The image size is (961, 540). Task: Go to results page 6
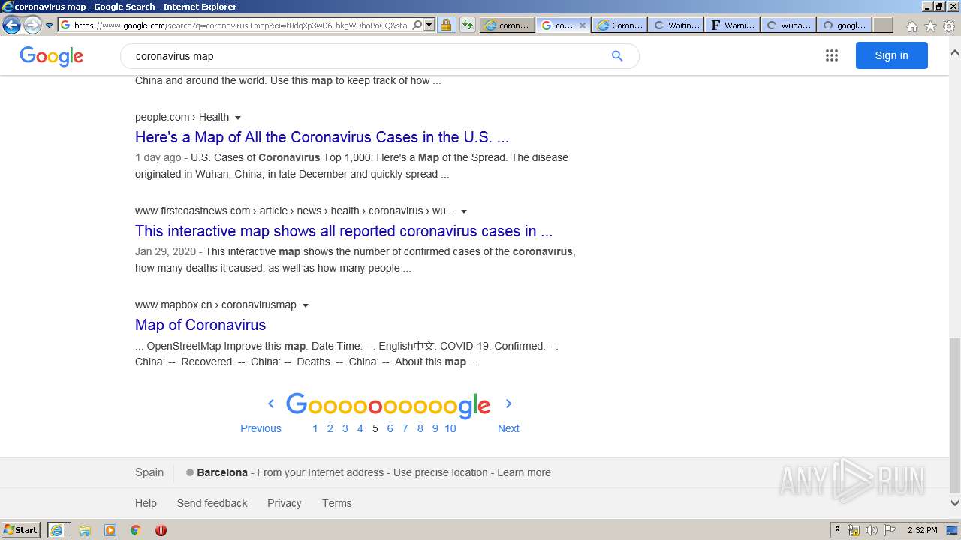click(390, 428)
